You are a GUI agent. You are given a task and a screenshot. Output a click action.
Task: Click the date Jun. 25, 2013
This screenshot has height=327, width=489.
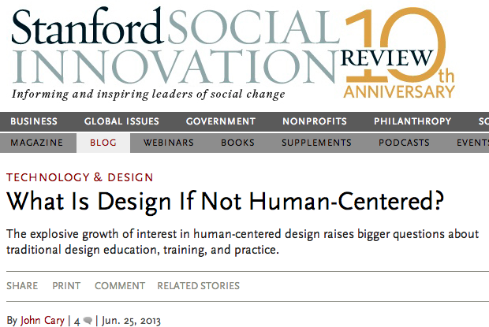[x=131, y=321]
